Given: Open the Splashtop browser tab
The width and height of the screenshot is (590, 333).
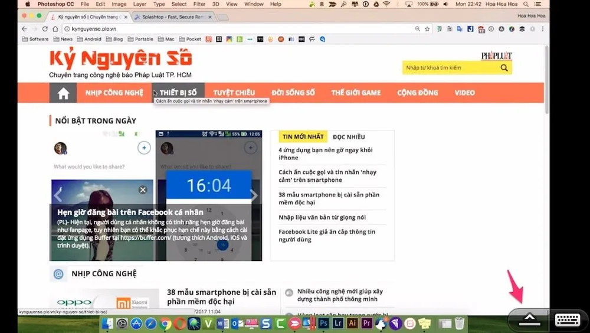Looking at the screenshot, I should tap(171, 17).
